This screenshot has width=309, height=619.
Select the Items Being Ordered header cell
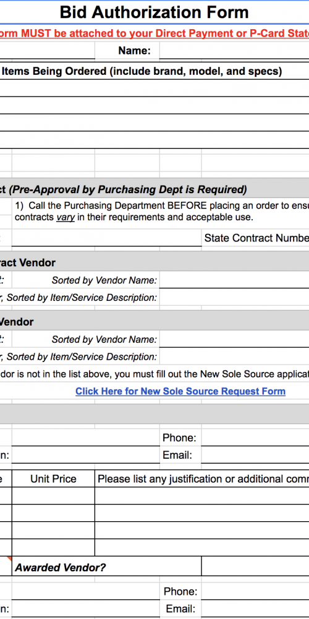[x=154, y=71]
